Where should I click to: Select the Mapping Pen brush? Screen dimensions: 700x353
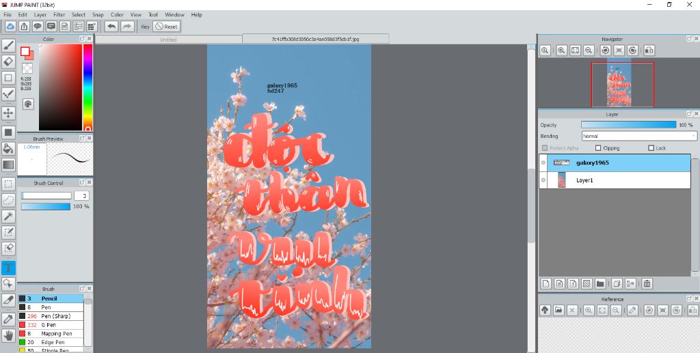[x=51, y=333]
